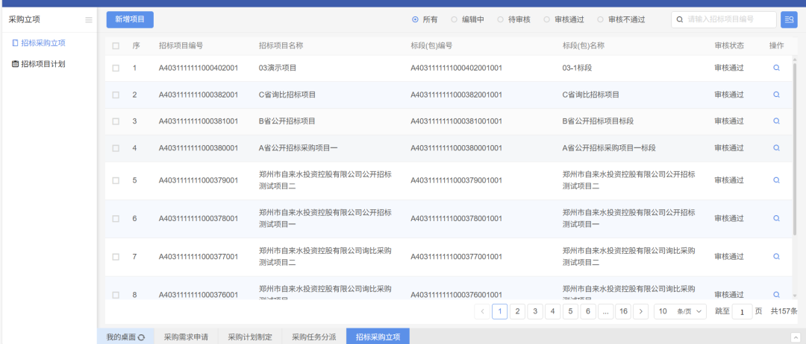The width and height of the screenshot is (806, 344).
Task: Click the advanced search icon button
Action: point(789,20)
